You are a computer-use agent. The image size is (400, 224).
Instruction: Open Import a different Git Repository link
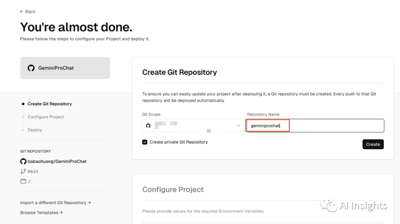tap(53, 203)
